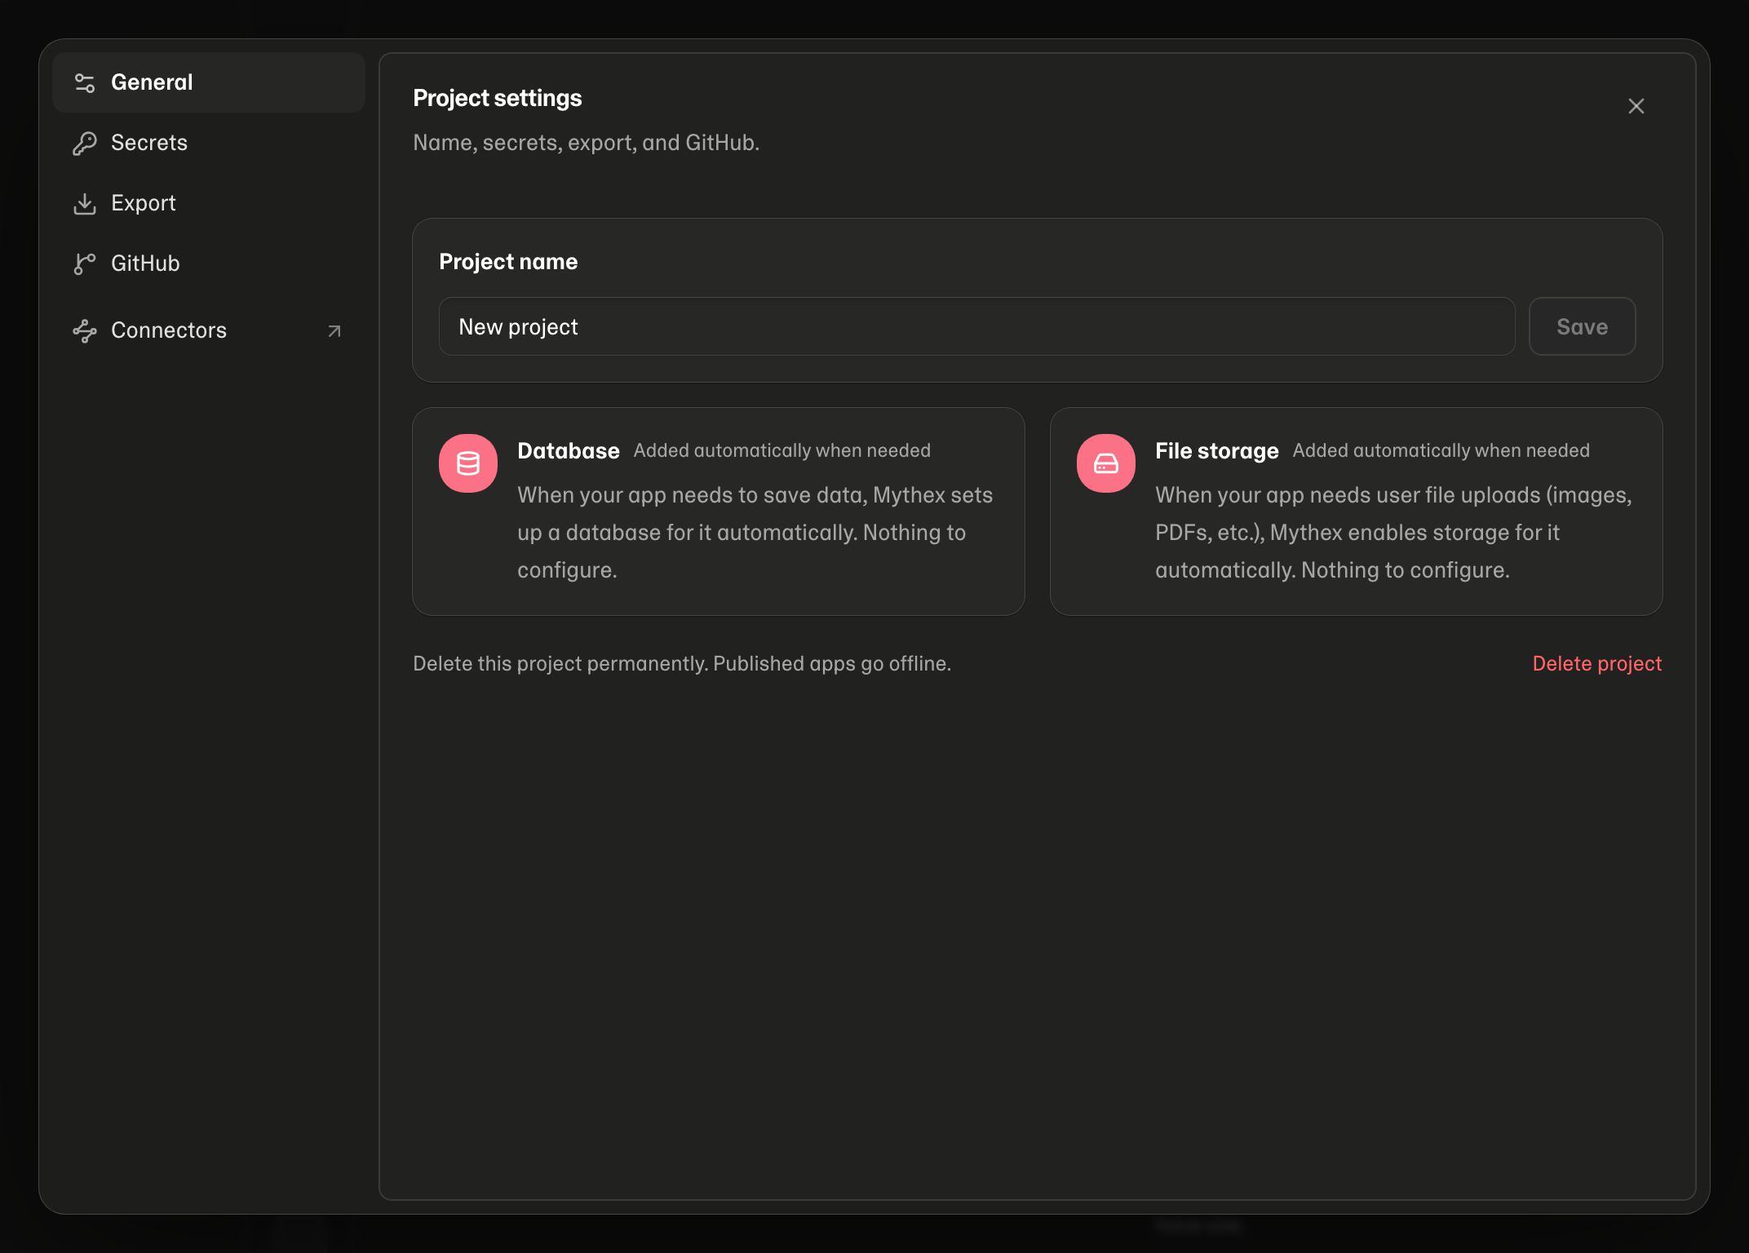Click the 'Project name' label
The height and width of the screenshot is (1253, 1749).
coord(508,262)
